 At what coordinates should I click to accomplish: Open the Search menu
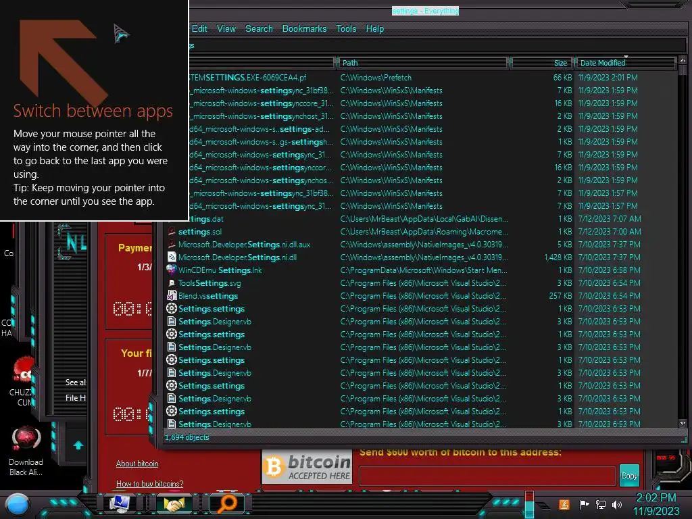tap(259, 28)
